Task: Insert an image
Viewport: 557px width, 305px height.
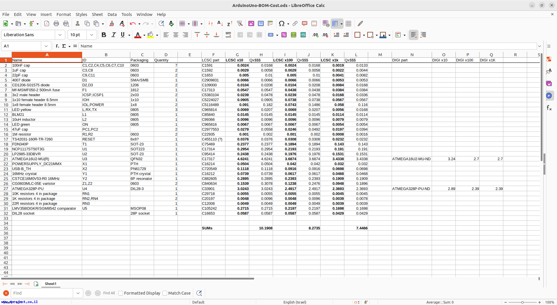Action: point(251,24)
